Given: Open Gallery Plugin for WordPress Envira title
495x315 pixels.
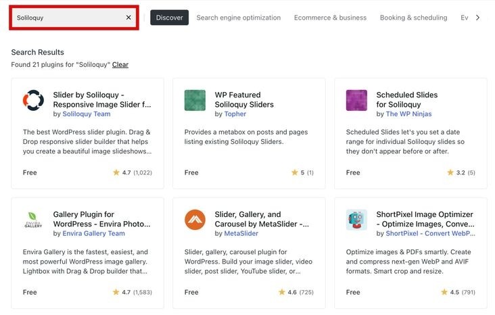Looking at the screenshot, I should click(x=101, y=219).
